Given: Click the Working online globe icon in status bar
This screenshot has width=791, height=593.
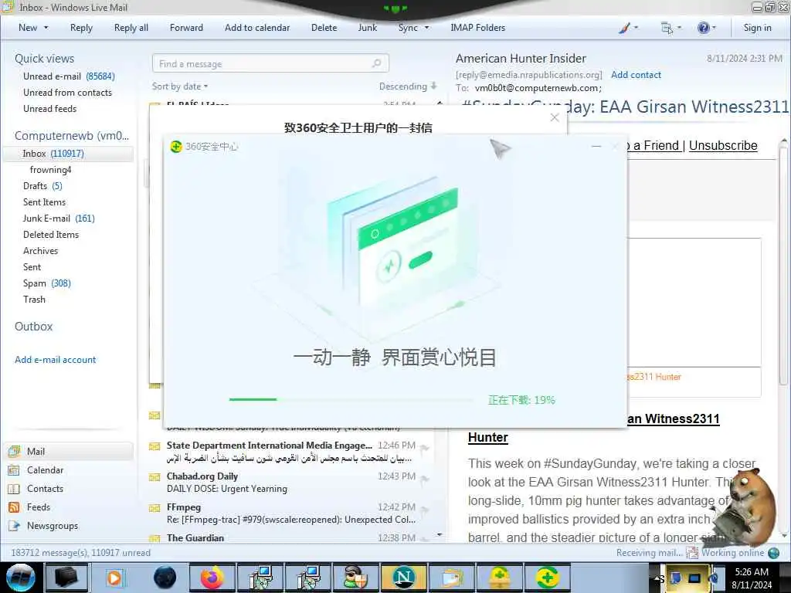Looking at the screenshot, I should 773,553.
